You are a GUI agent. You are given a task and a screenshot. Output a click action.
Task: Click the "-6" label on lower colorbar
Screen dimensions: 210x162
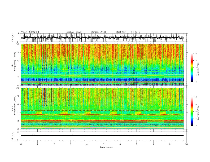[196, 119]
